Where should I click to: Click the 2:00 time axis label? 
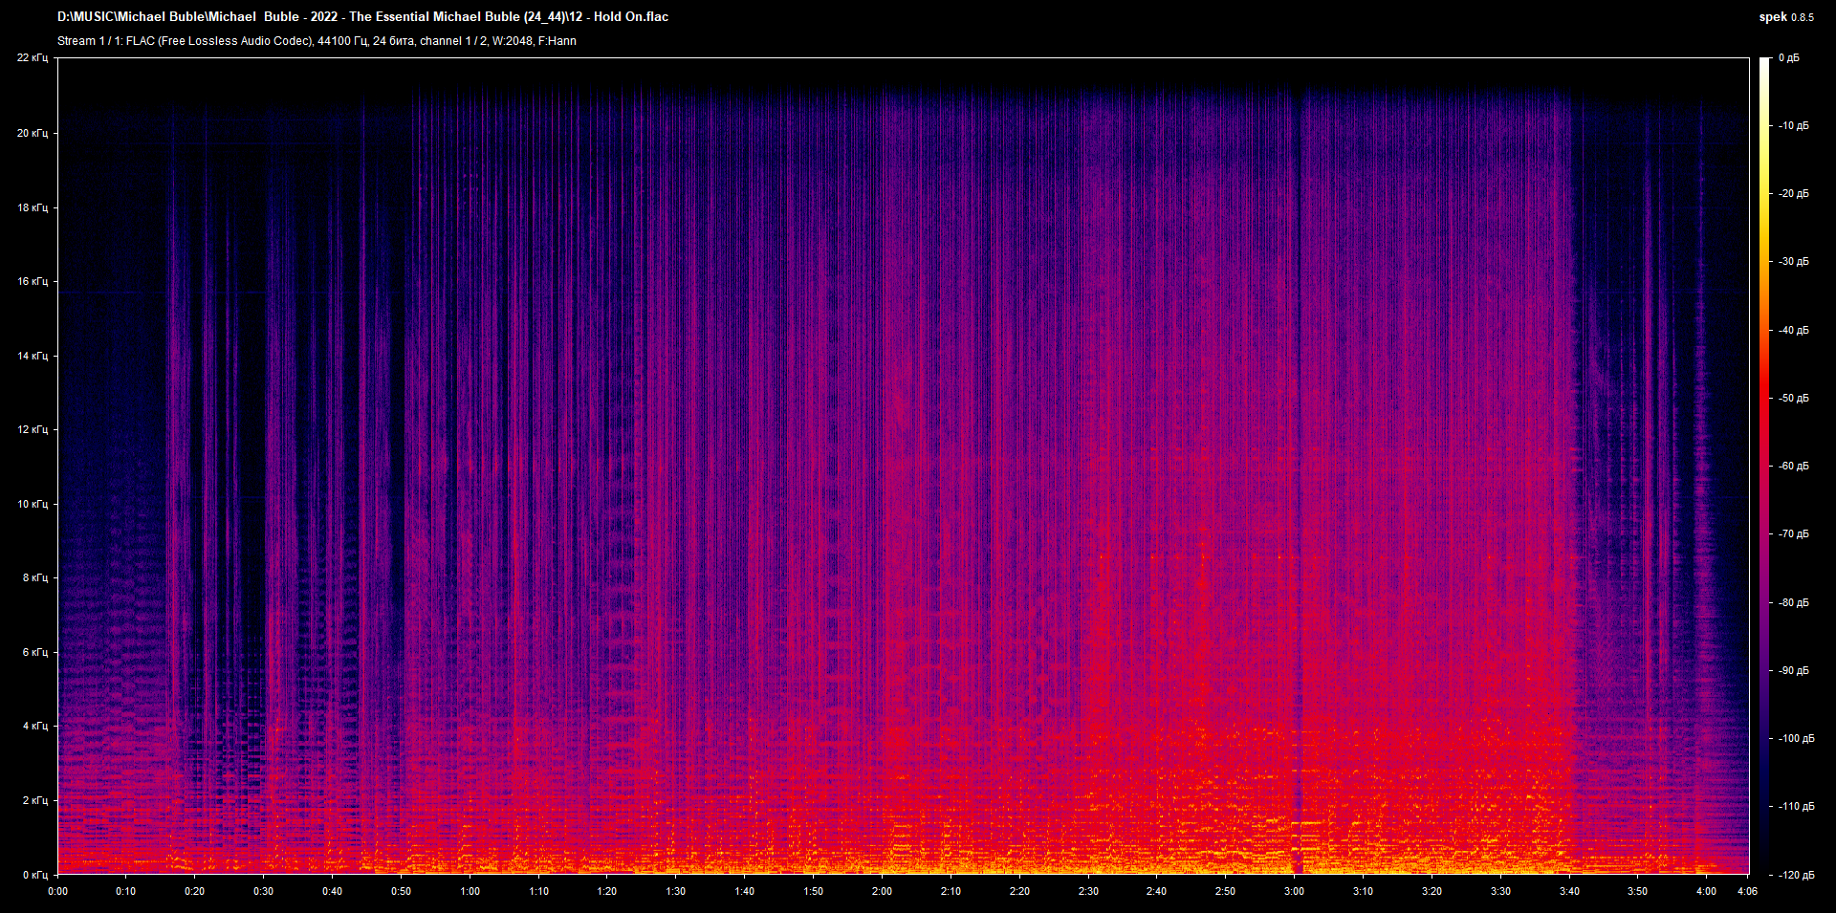click(x=883, y=892)
